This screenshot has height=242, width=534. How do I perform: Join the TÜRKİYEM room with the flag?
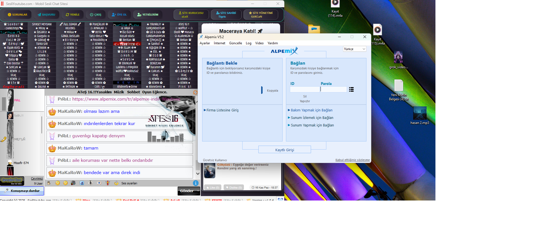(x=127, y=44)
